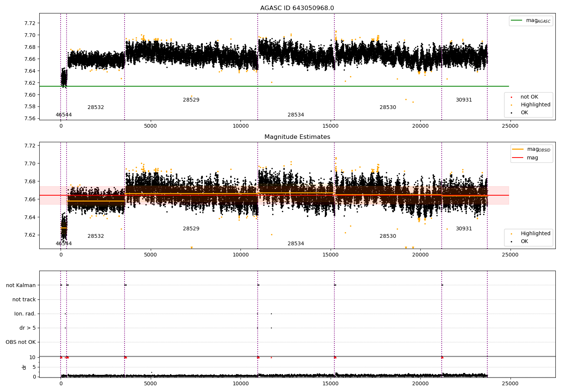Click the 7.72 y-tick of the Magnitude Estimates plot
The image size is (561, 392).
(x=30, y=146)
